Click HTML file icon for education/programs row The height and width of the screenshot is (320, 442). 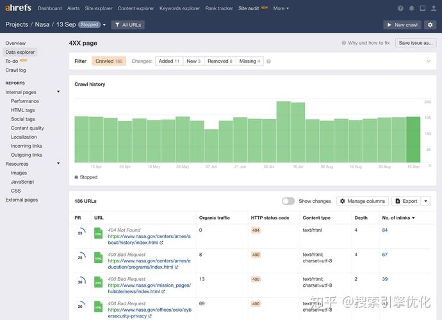pos(99,258)
